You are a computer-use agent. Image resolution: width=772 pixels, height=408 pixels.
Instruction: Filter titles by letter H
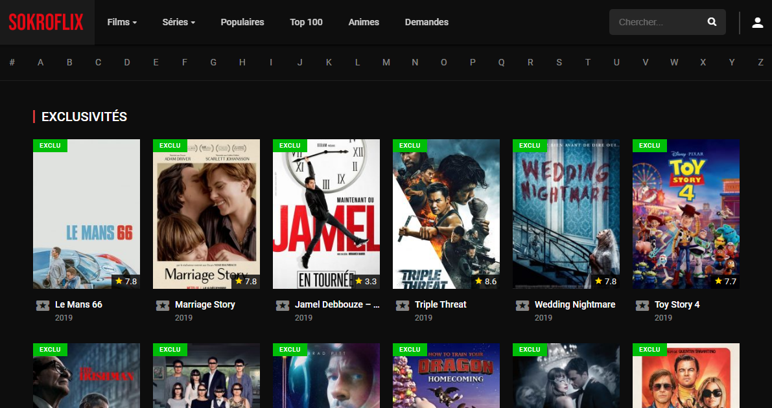click(242, 63)
